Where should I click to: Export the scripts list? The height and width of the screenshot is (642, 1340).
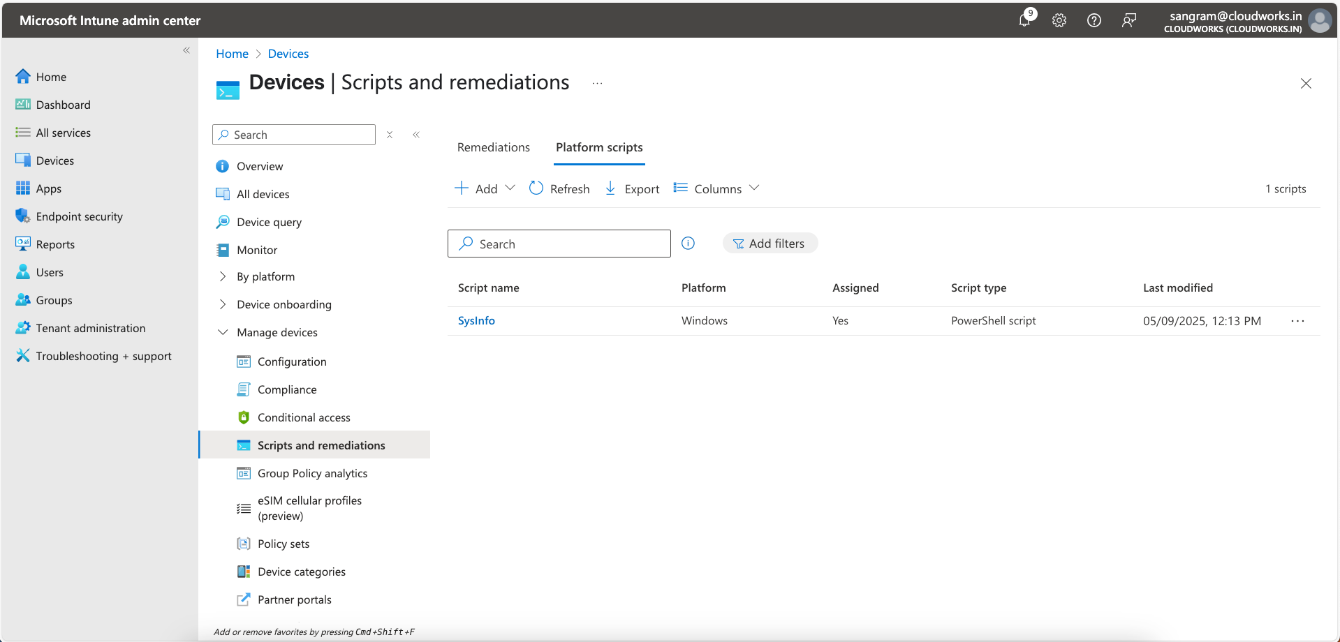[x=632, y=188]
